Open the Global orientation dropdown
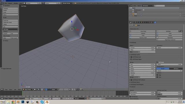185x104 pixels. pos(55,90)
